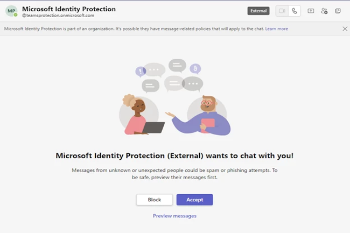
Task: Click the green presence status dot
Action: (x=16, y=15)
